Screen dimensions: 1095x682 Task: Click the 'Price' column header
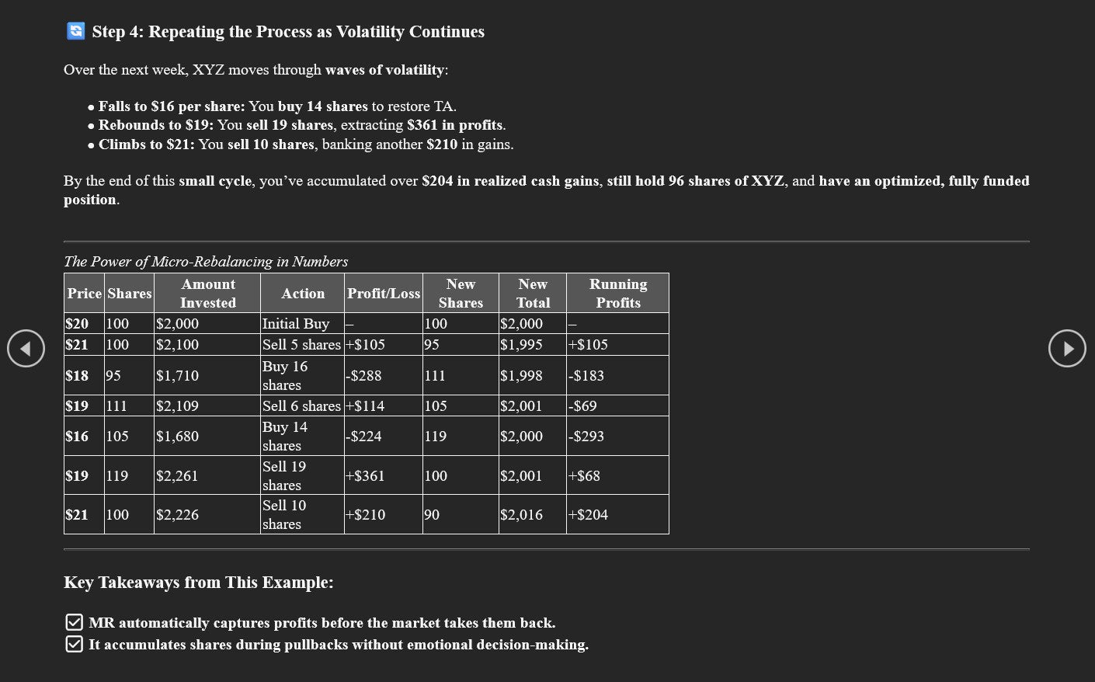click(84, 294)
